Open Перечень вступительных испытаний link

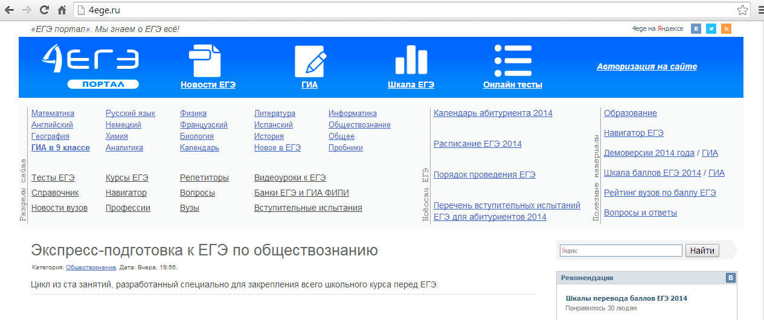[x=507, y=211]
